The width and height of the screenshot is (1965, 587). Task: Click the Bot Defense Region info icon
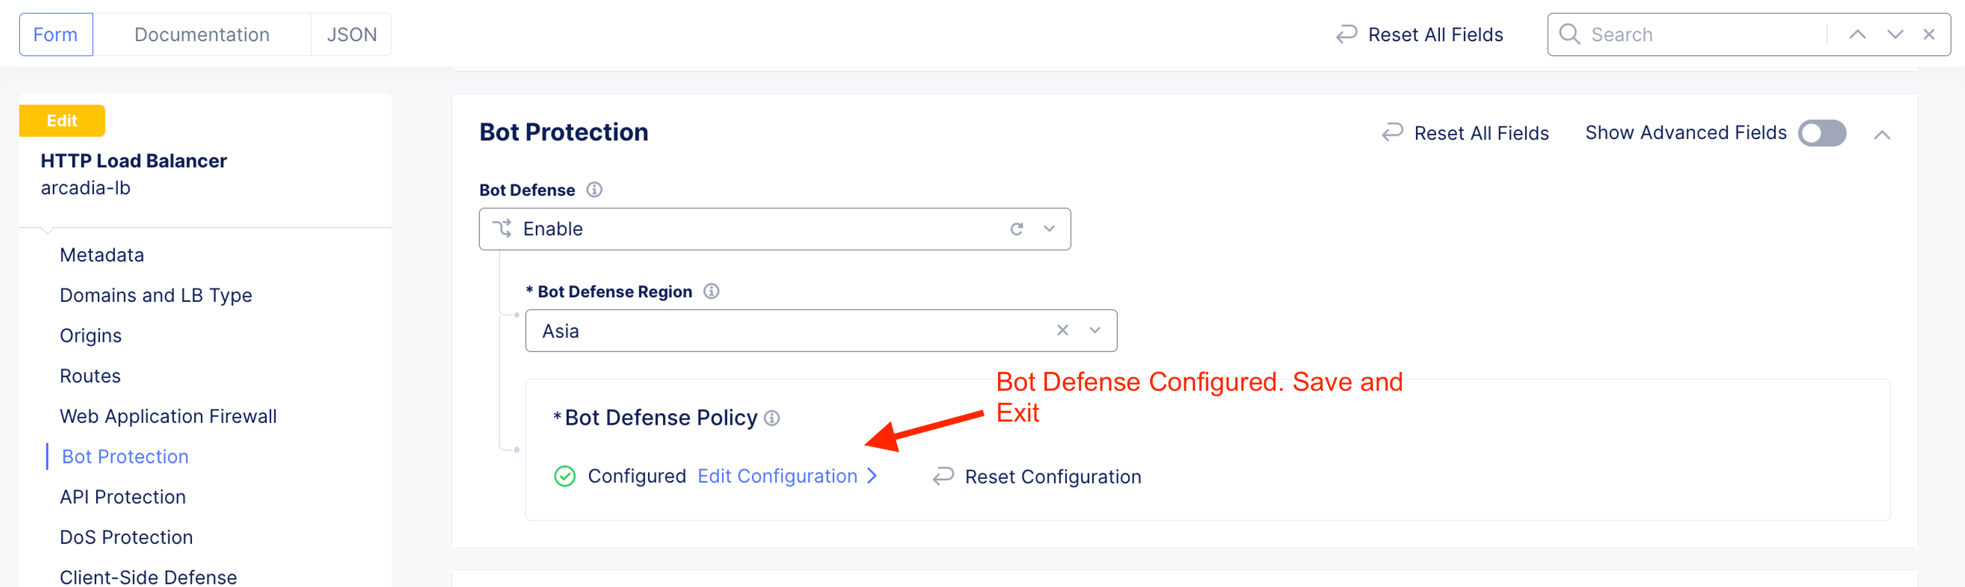click(x=711, y=291)
